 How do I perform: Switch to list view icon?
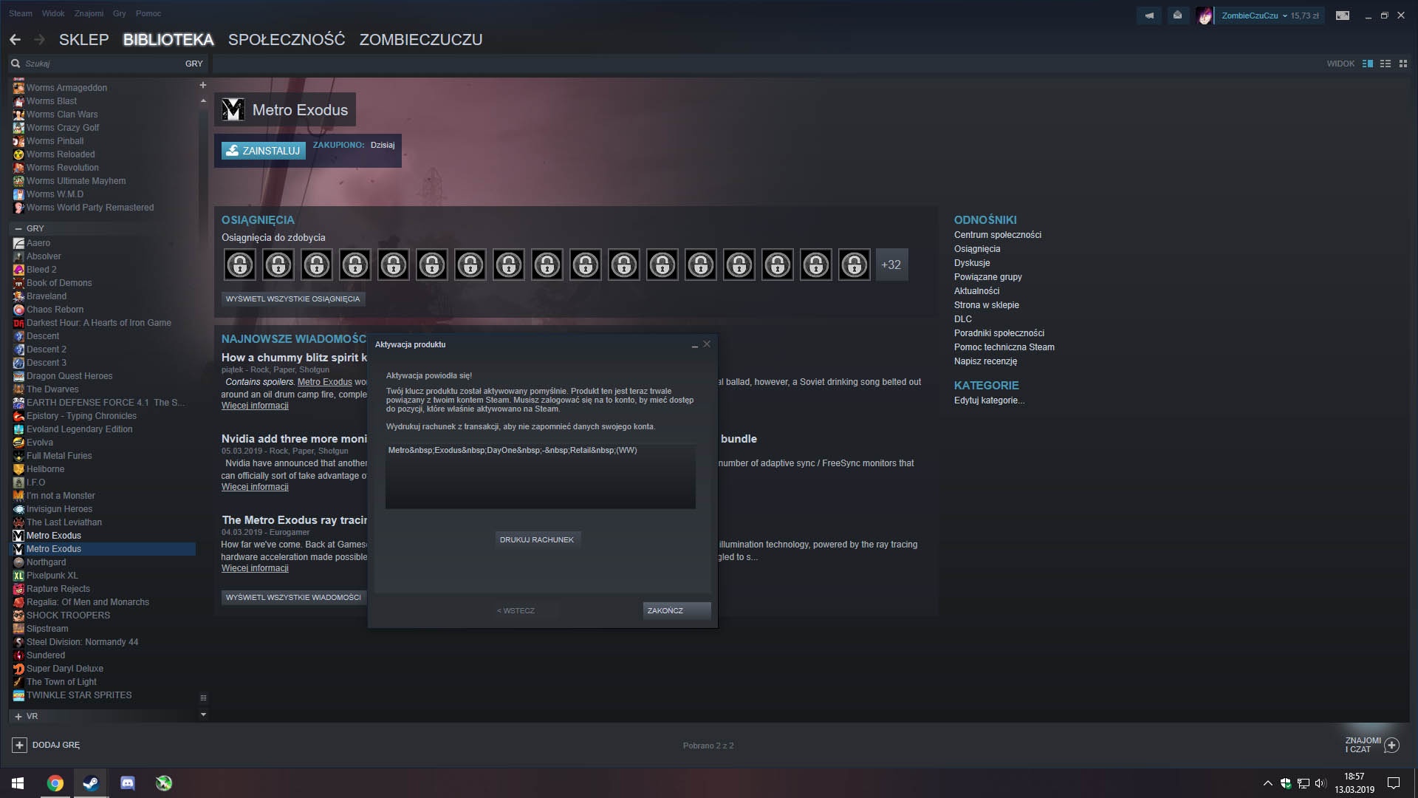point(1386,64)
